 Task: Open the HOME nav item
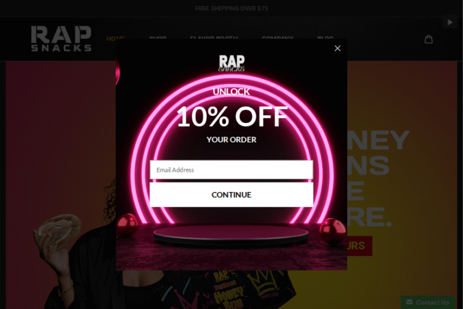pos(116,38)
